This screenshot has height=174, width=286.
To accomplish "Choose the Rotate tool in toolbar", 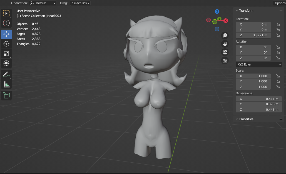I will click(x=6, y=44).
